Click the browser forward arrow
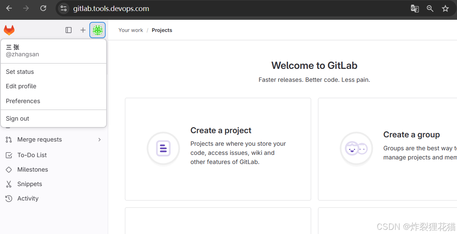457x234 pixels. [x=26, y=8]
